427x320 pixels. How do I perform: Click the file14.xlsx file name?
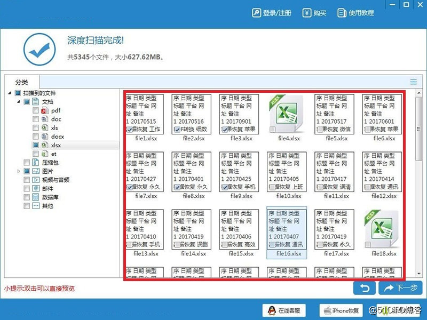point(193,254)
